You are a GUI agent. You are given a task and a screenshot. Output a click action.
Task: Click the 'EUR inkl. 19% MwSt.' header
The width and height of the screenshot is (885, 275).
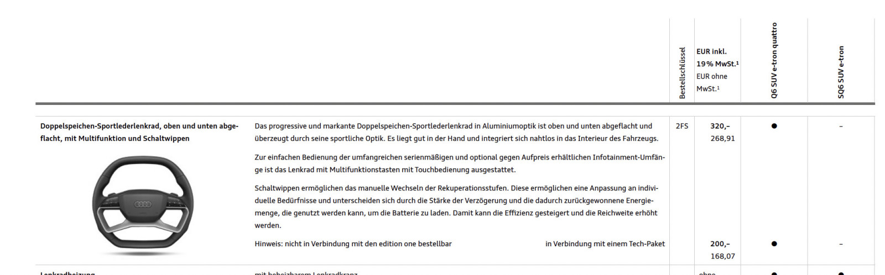pyautogui.click(x=717, y=57)
